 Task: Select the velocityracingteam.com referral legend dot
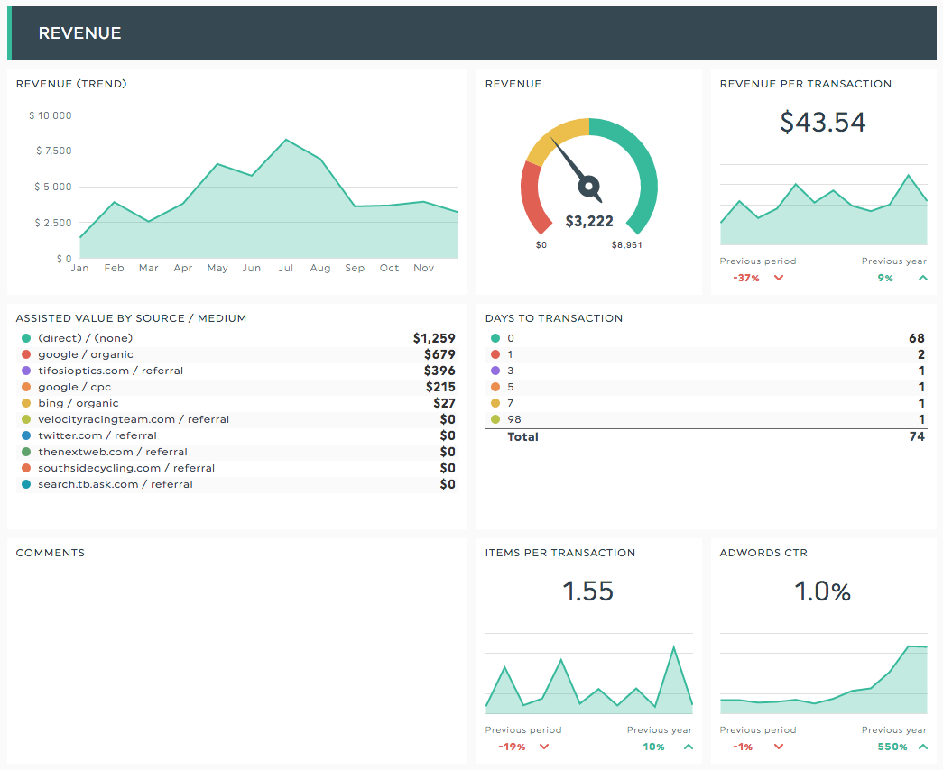tap(26, 419)
